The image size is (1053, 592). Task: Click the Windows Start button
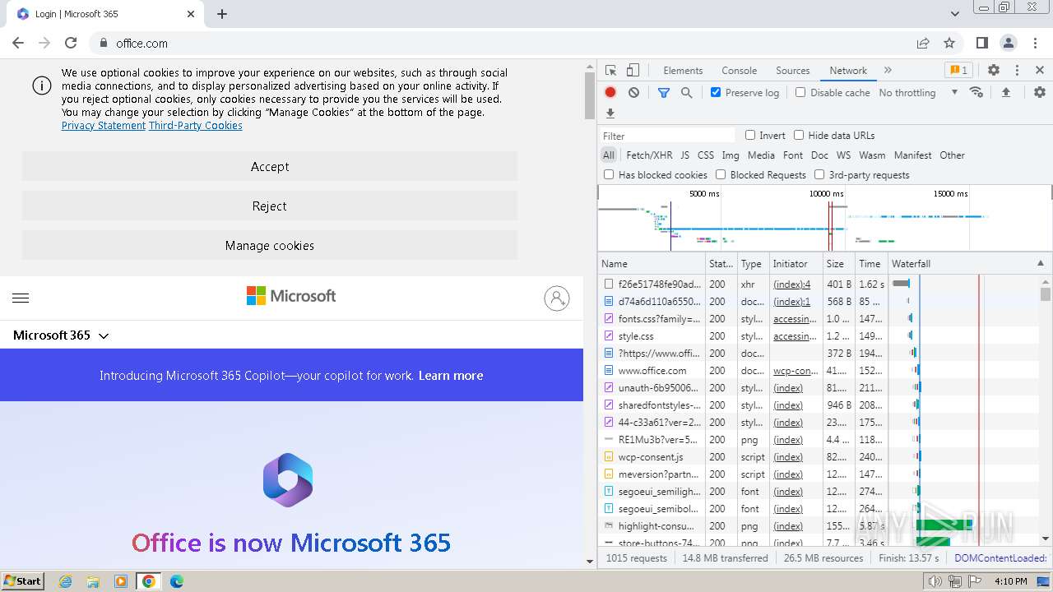tap(22, 581)
